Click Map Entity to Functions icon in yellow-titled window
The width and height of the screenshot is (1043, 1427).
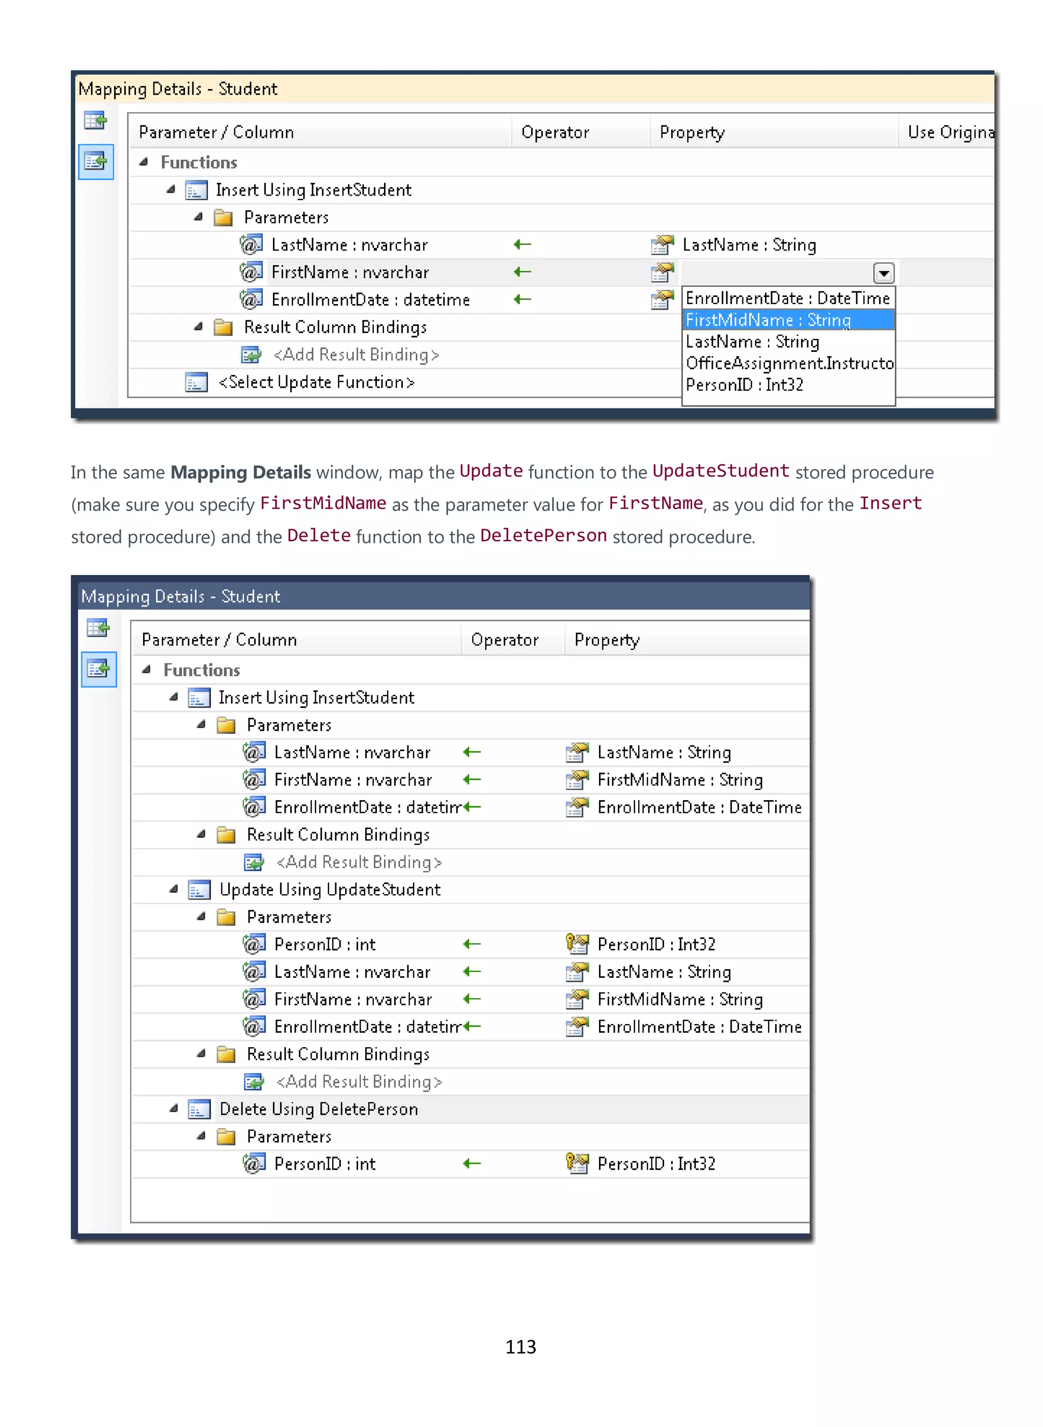(95, 161)
